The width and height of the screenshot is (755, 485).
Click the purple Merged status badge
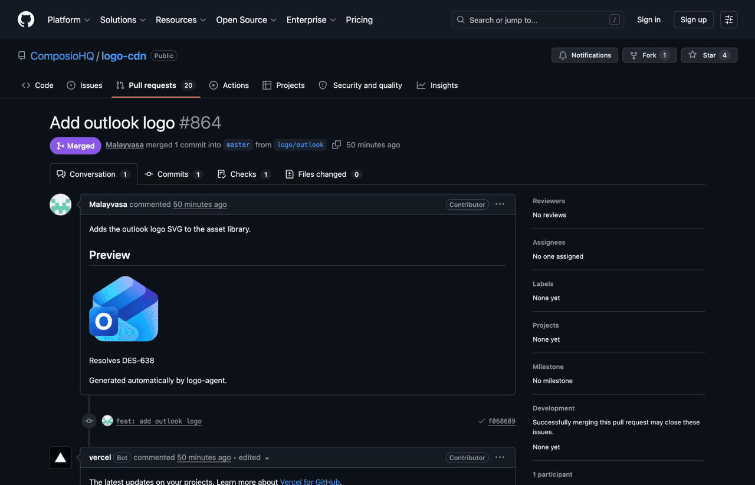(x=75, y=146)
